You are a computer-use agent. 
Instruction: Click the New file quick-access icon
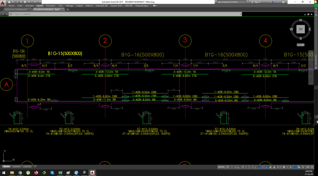pos(9,2)
